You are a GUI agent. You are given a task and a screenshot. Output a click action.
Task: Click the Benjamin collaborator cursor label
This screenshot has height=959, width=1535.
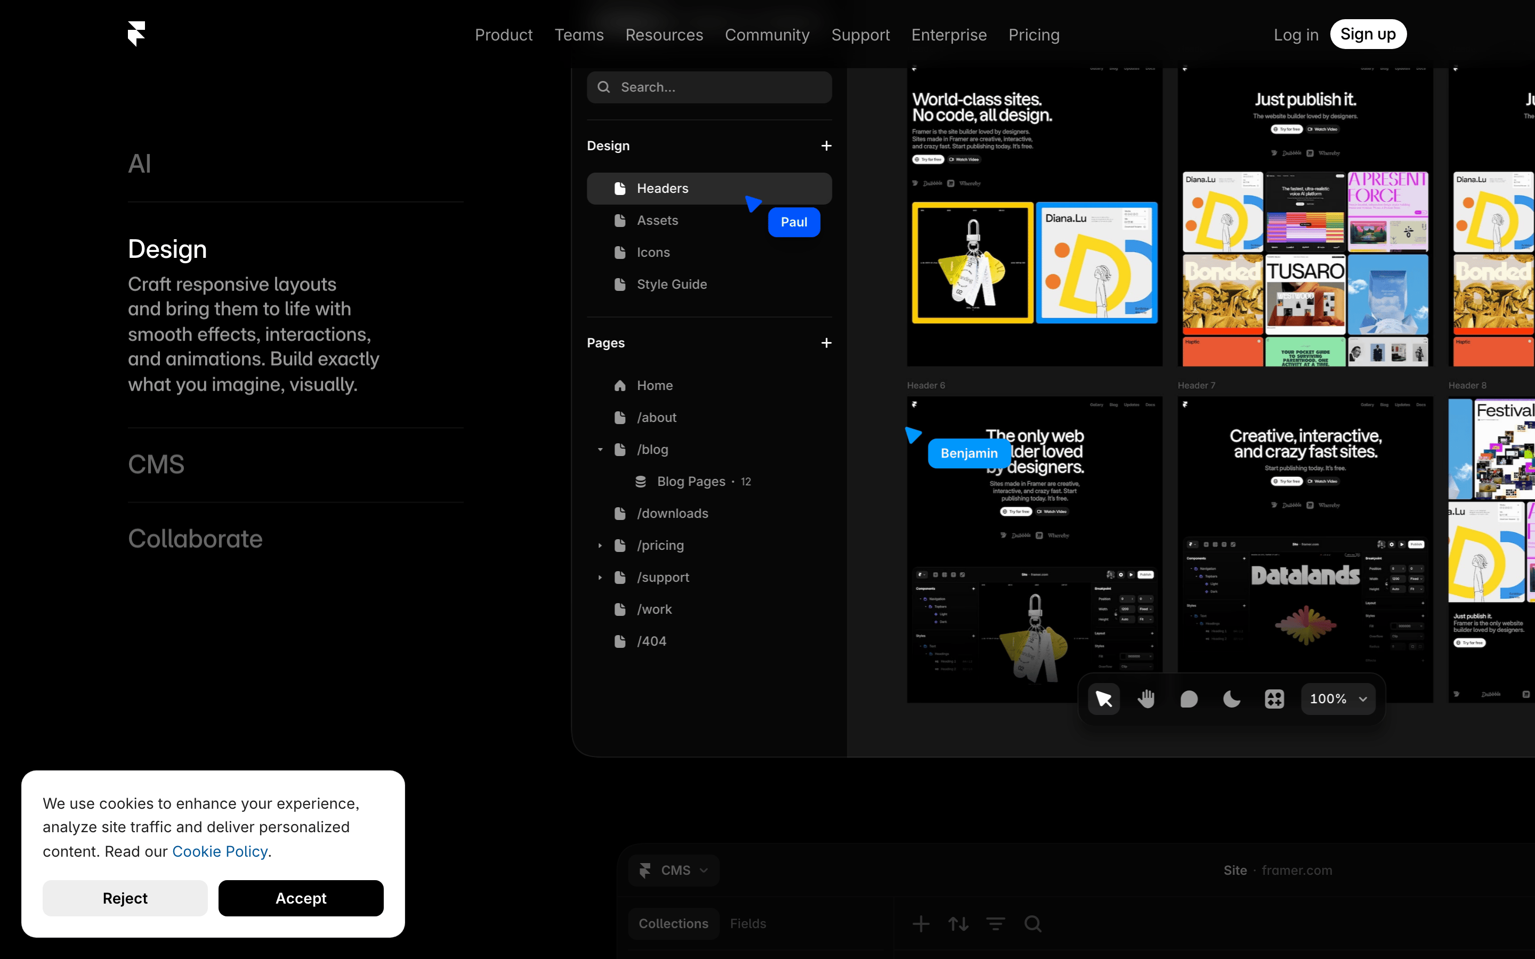[x=968, y=453]
